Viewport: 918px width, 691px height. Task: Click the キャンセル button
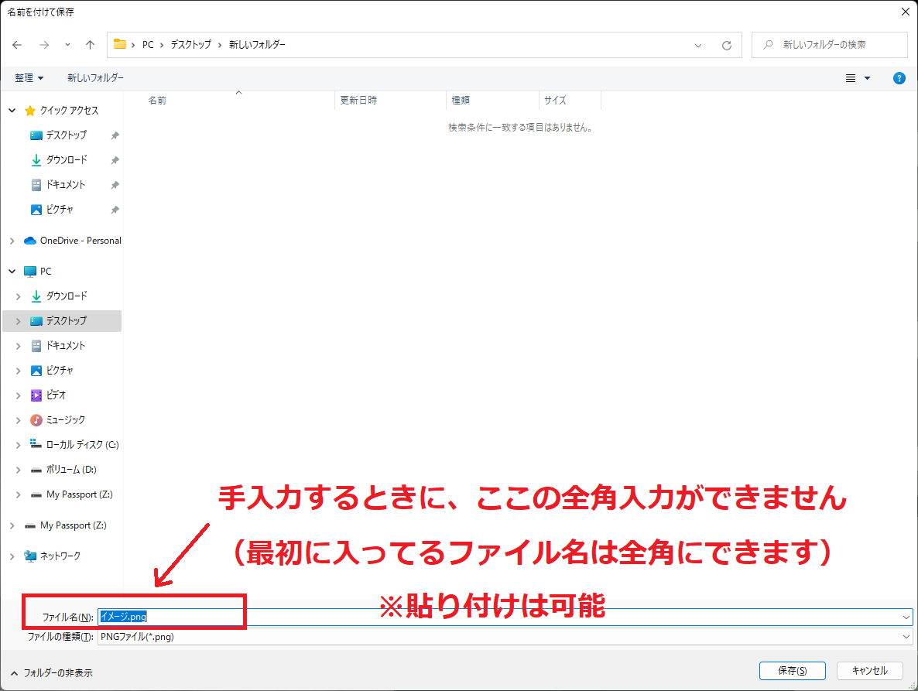pyautogui.click(x=868, y=671)
